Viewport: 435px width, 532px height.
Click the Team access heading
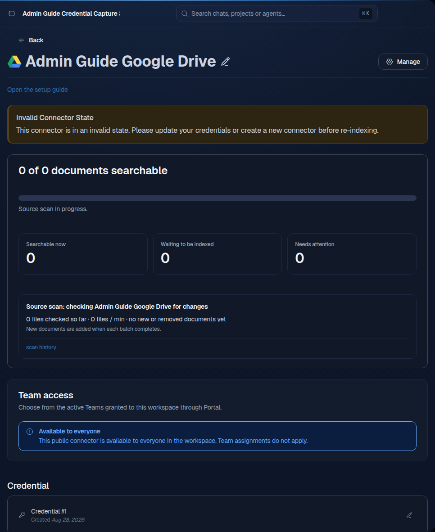point(46,395)
